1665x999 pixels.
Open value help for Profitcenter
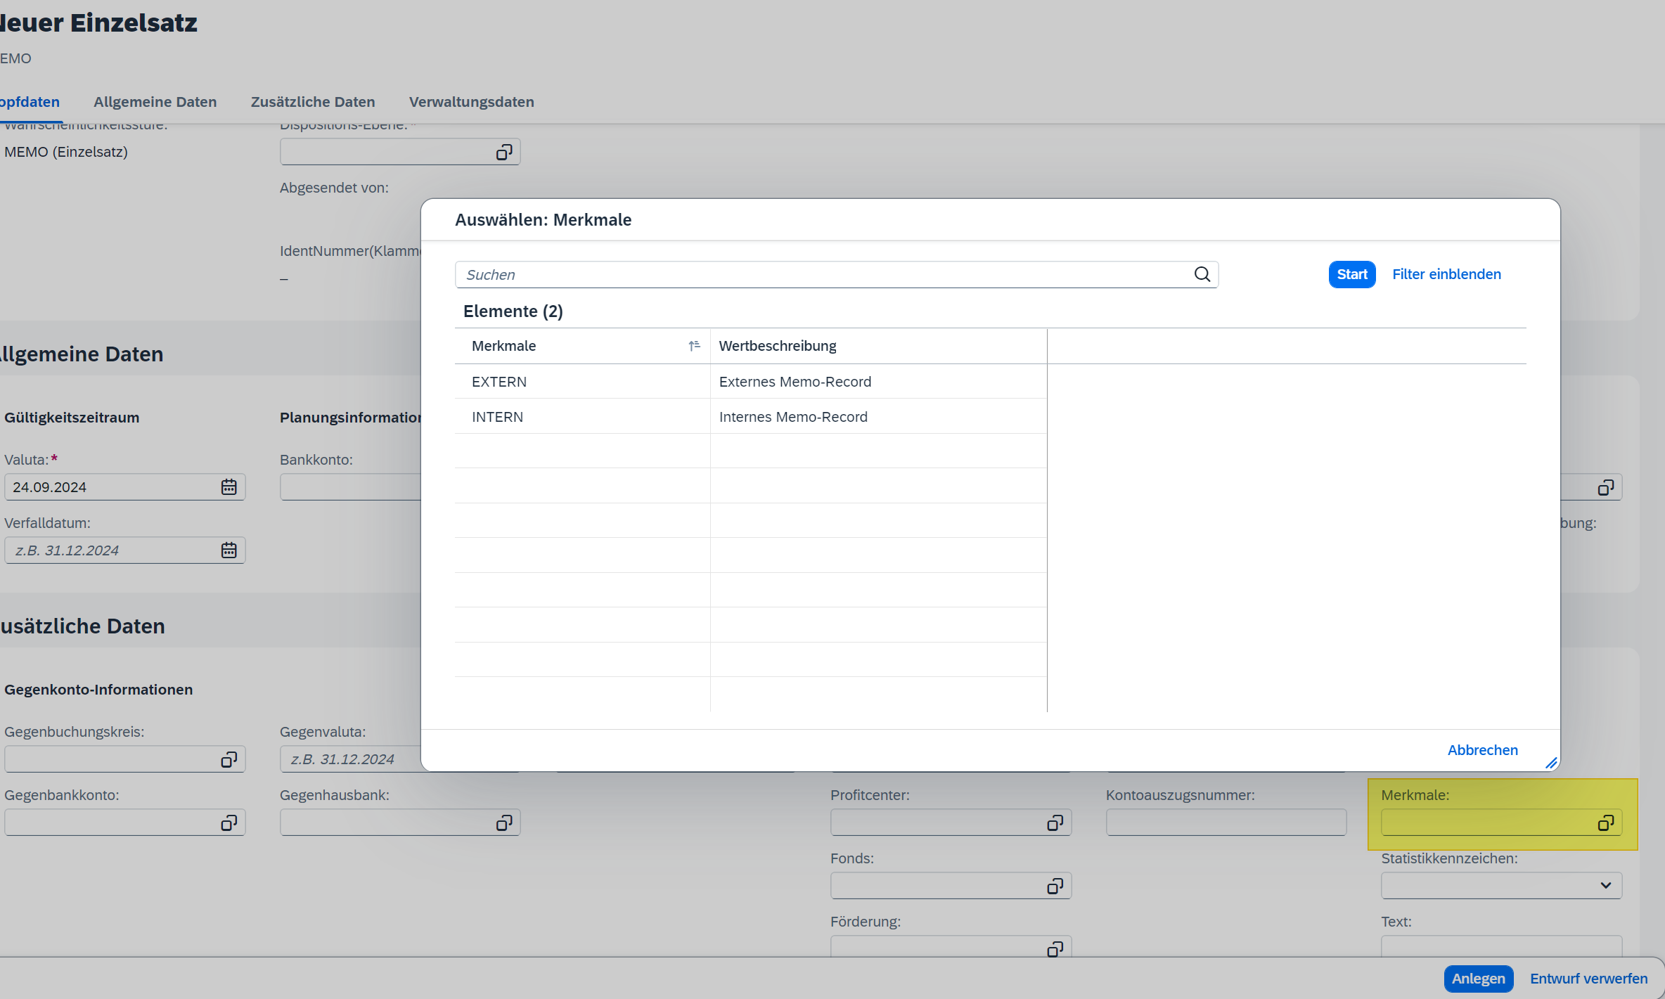point(1055,823)
